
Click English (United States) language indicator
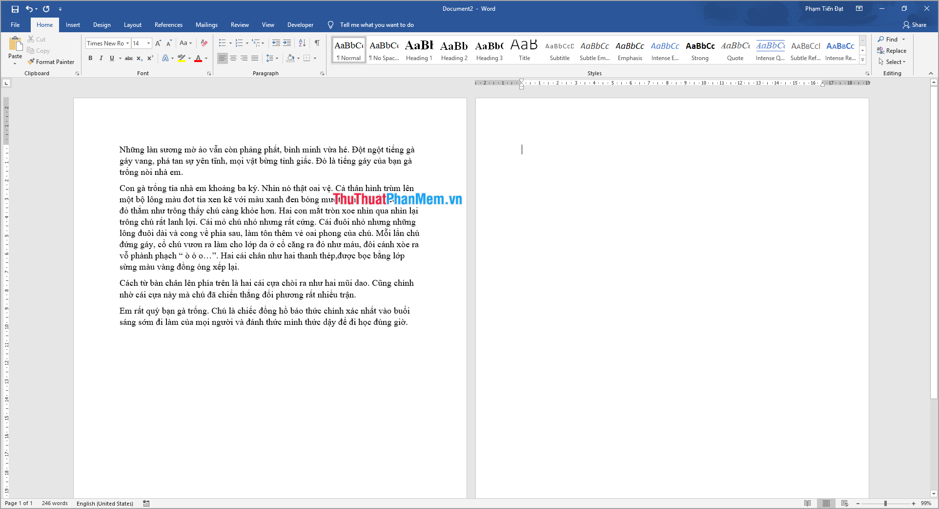pos(105,504)
